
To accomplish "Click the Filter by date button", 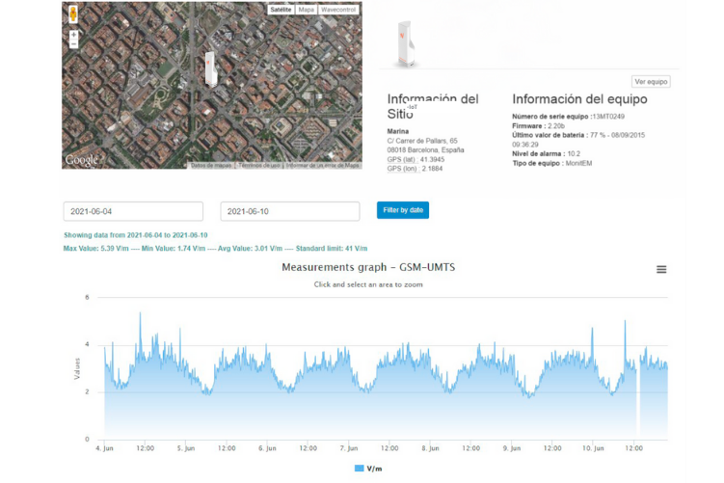I will coord(403,210).
